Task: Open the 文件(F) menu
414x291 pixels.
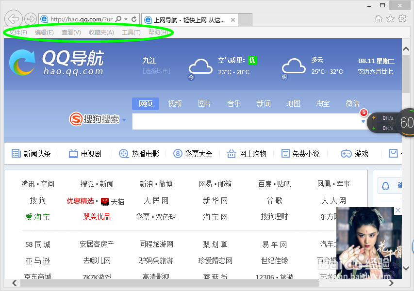Action: tap(18, 32)
